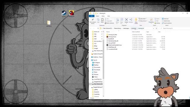Switch to the View ribbon tab
The width and height of the screenshot is (190, 107).
109,16
